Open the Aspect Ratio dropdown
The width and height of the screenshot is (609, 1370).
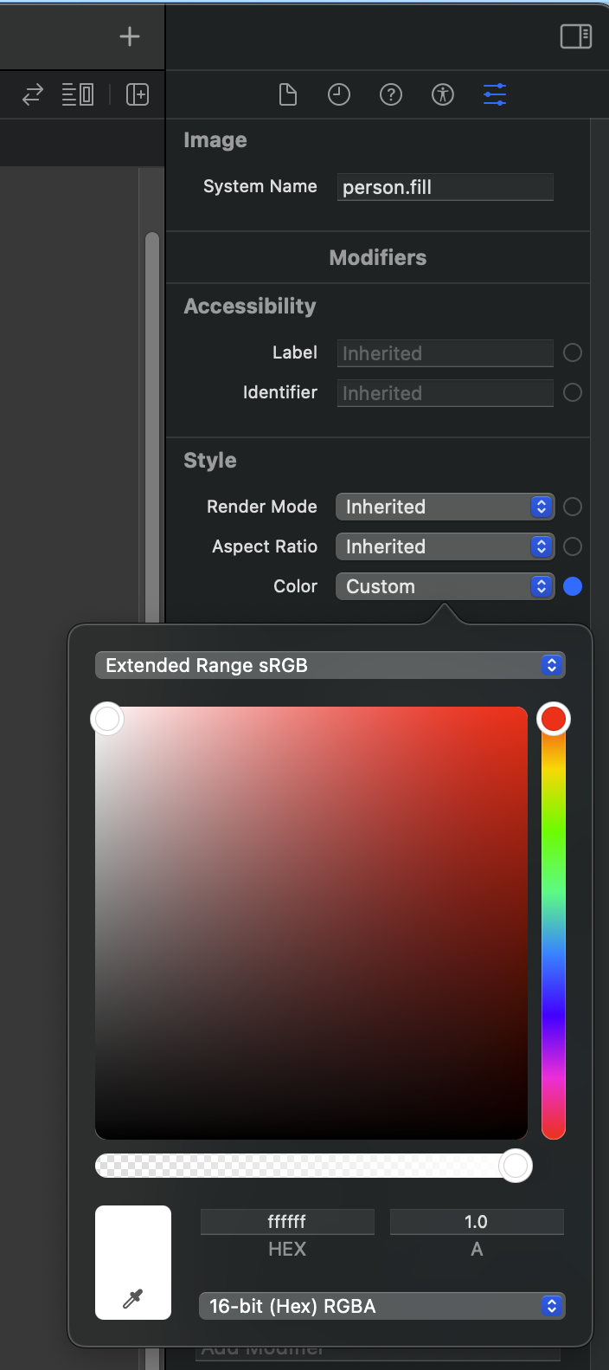(445, 546)
